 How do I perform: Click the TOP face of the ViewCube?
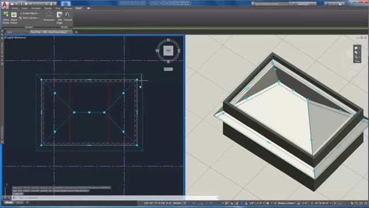click(x=168, y=51)
